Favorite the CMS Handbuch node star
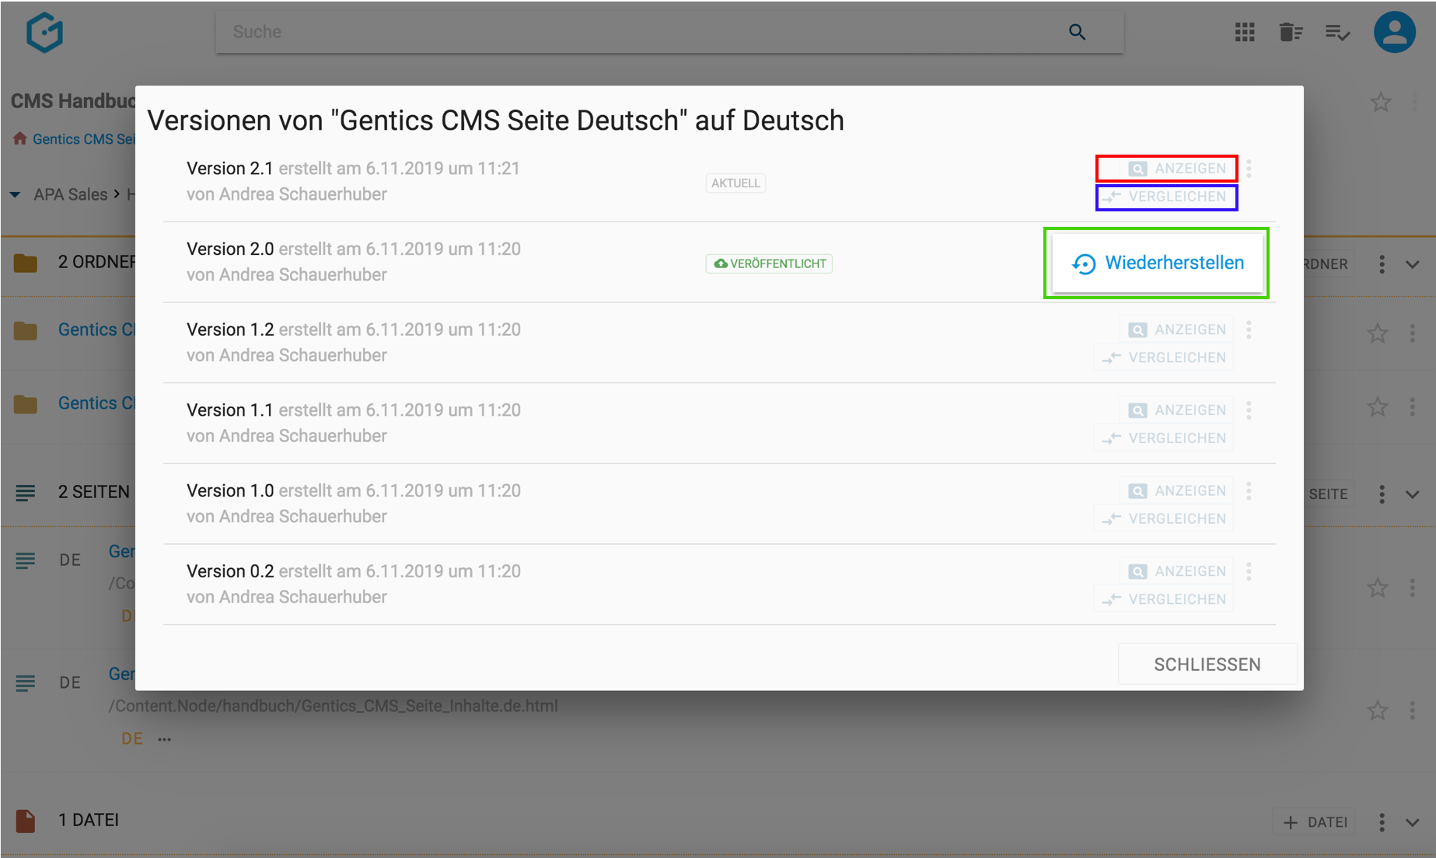This screenshot has width=1436, height=858. [x=1381, y=102]
